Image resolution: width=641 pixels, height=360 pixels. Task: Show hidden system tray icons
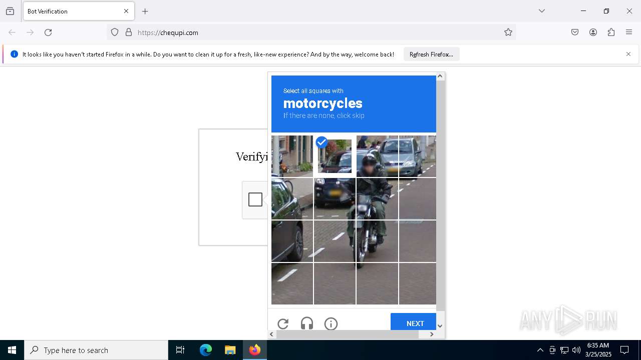pyautogui.click(x=540, y=350)
